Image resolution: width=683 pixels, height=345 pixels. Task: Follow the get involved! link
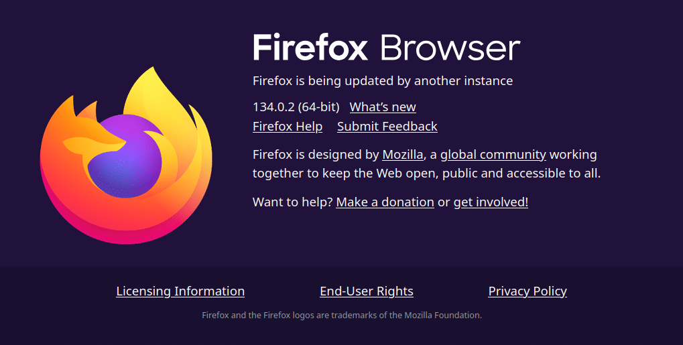pos(491,202)
